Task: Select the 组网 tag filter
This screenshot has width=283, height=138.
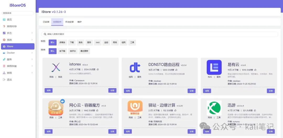Action: 123,43
